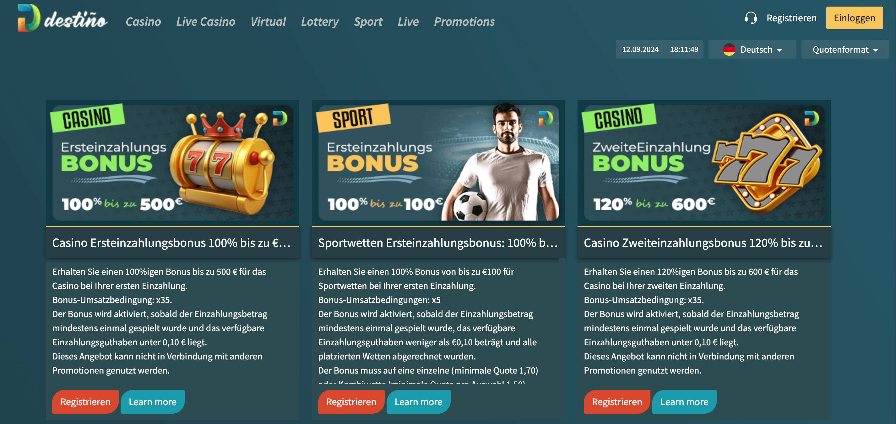Click the date and time display
896x424 pixels.
pyautogui.click(x=660, y=49)
